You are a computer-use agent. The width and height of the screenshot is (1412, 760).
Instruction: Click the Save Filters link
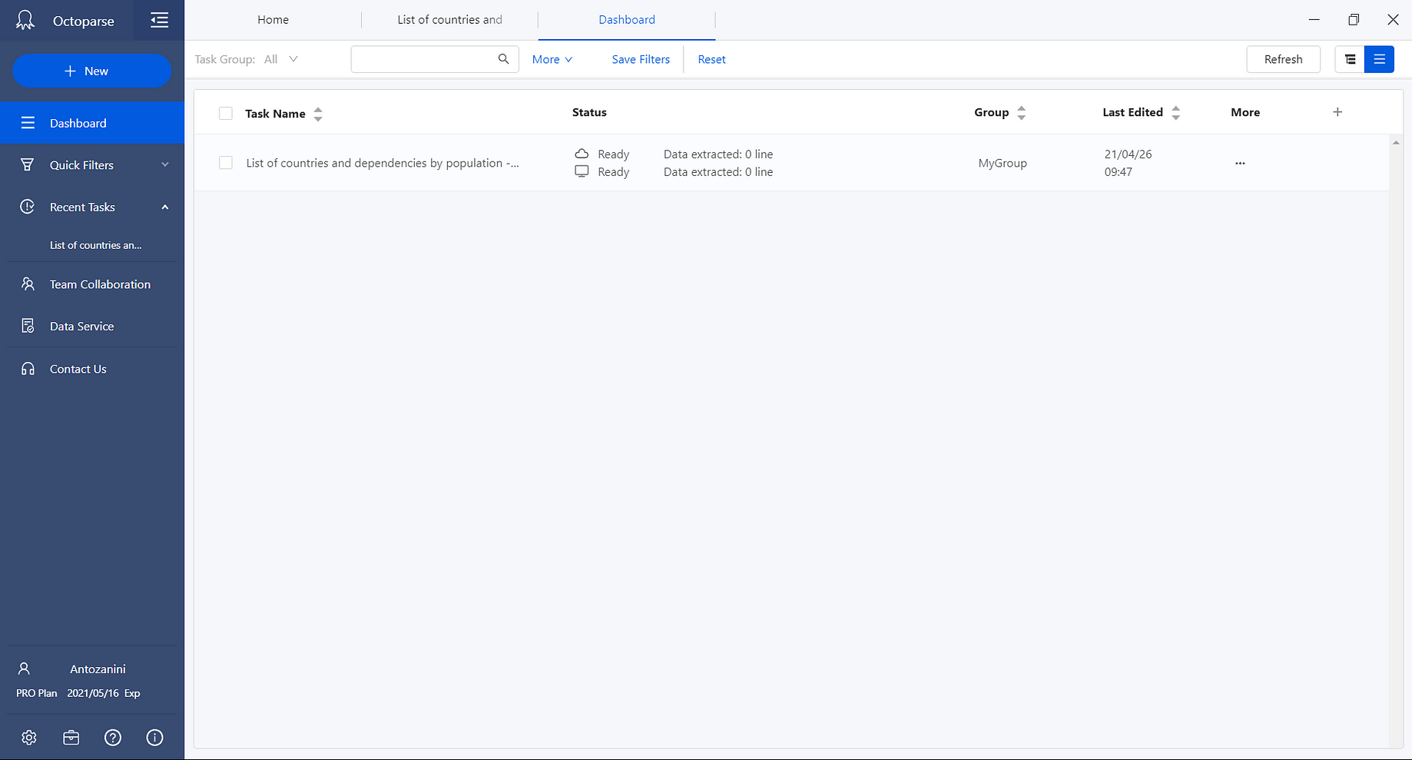point(641,59)
